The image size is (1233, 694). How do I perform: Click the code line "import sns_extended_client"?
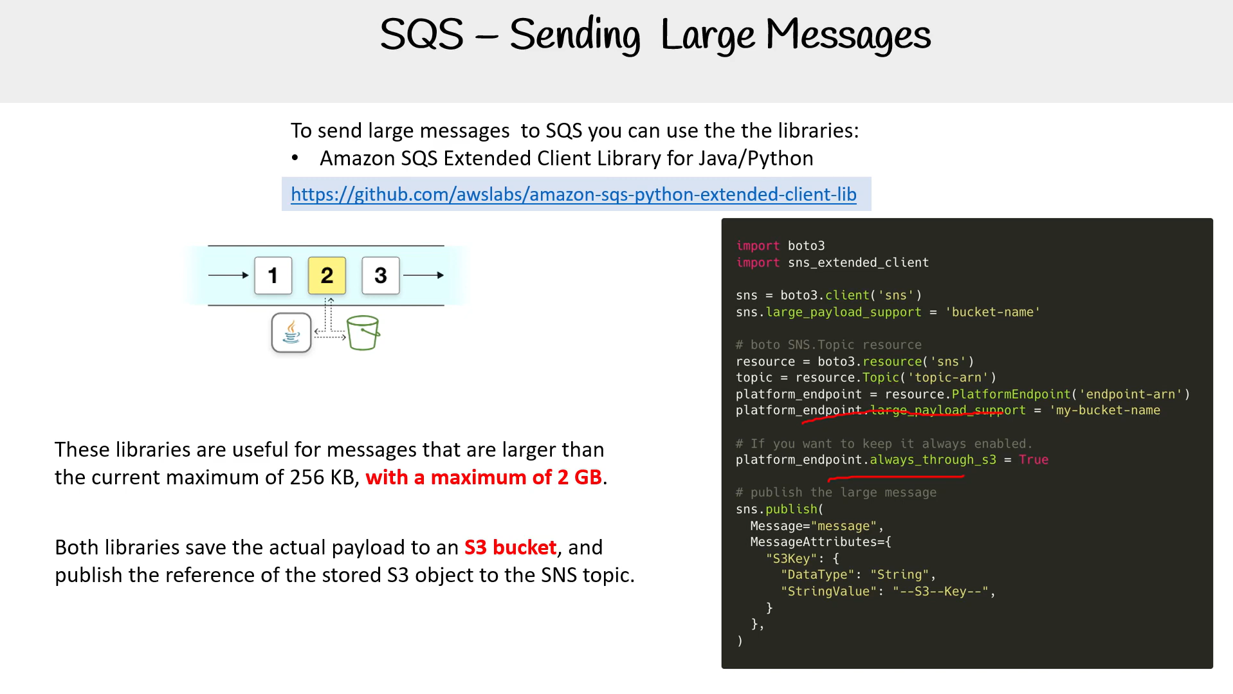(x=832, y=262)
